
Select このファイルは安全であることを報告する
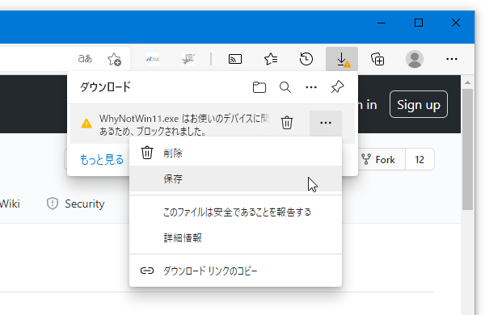[x=235, y=212]
